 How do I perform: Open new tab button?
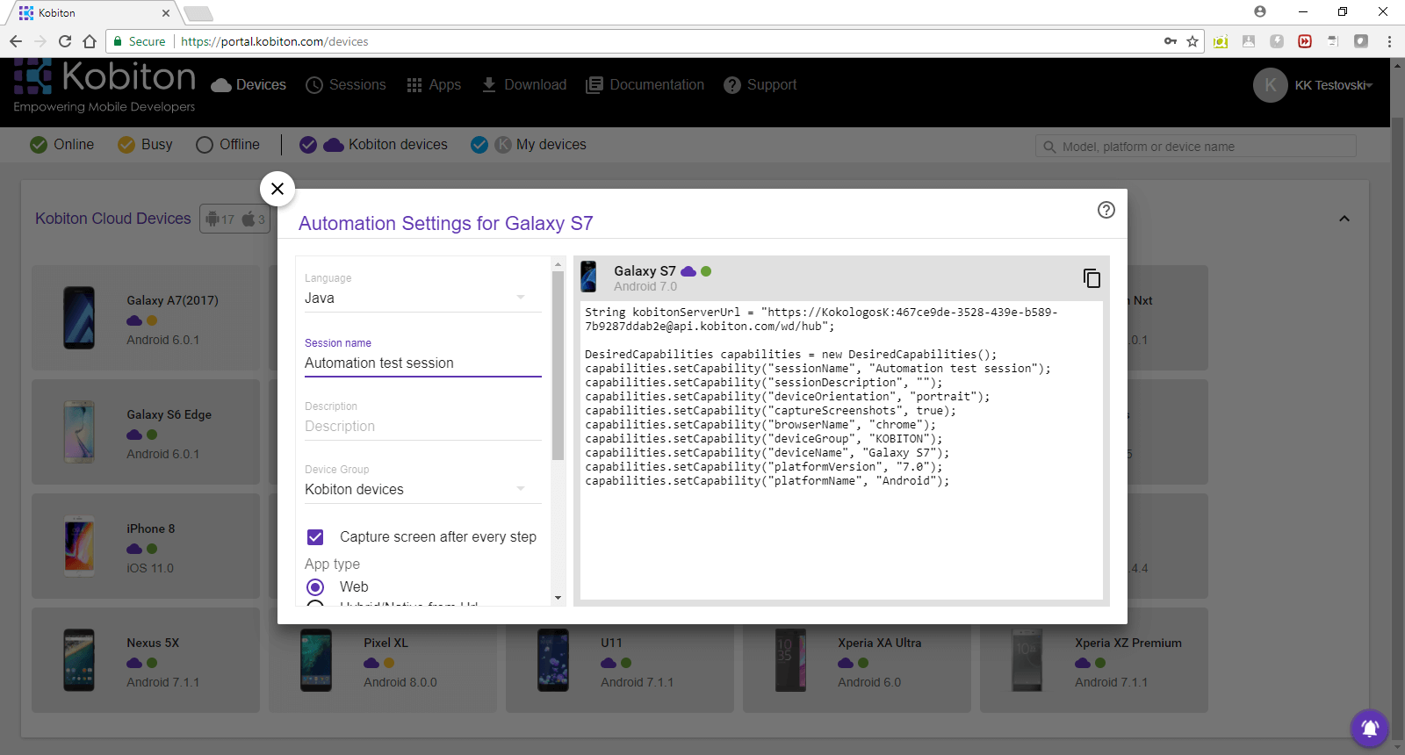[x=198, y=13]
